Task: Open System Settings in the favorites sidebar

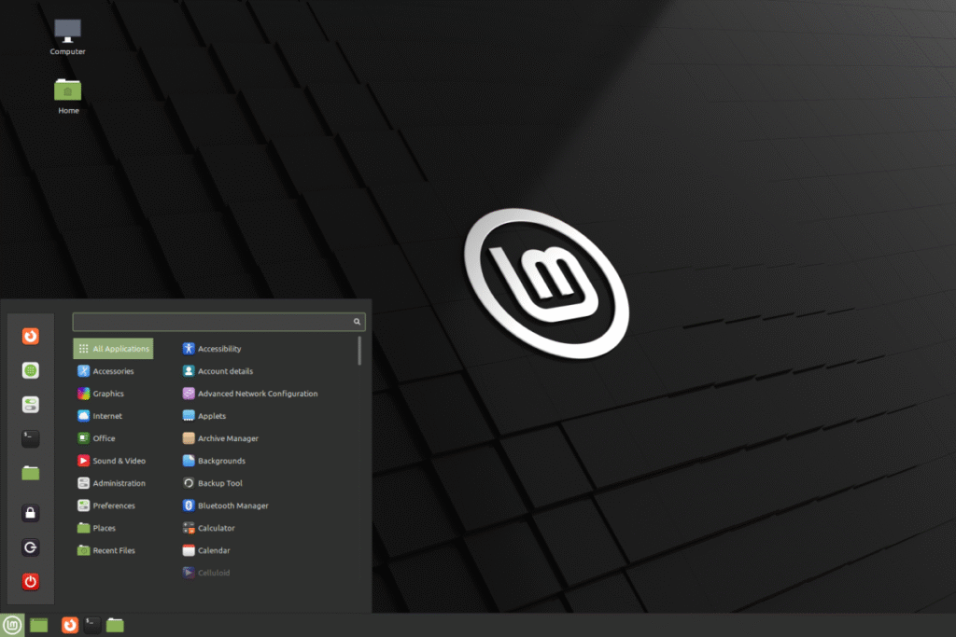Action: pos(31,405)
